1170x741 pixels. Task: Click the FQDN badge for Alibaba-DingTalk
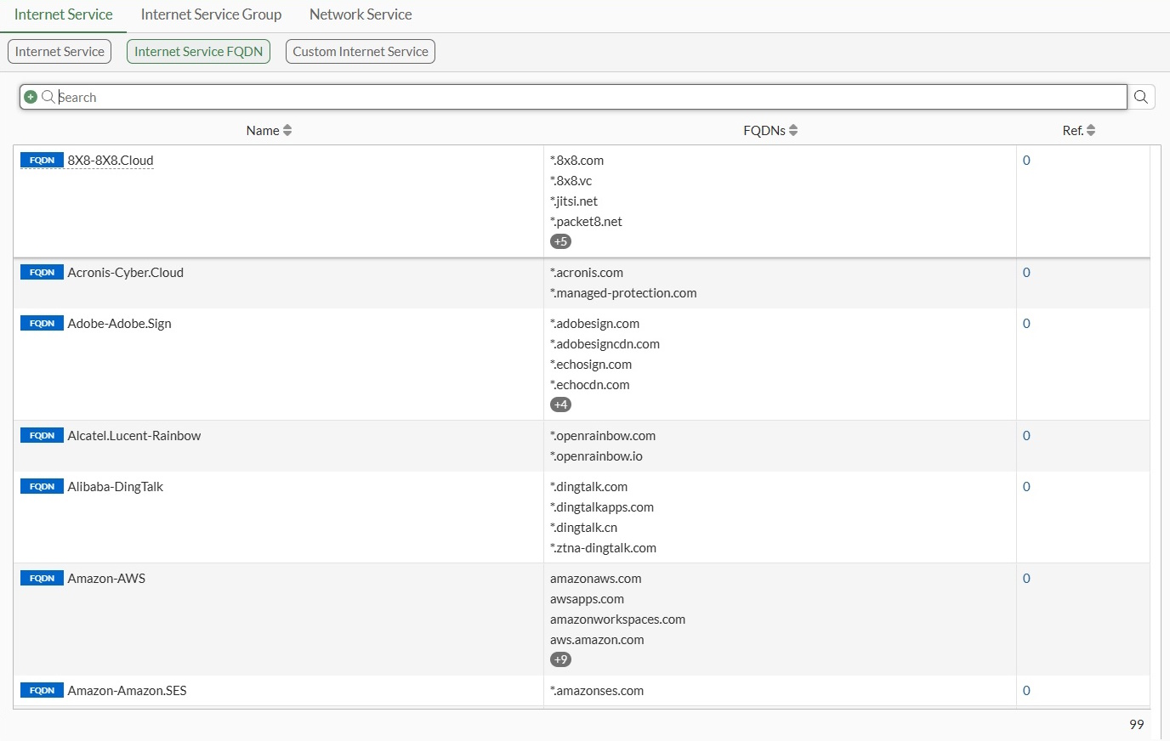click(42, 487)
